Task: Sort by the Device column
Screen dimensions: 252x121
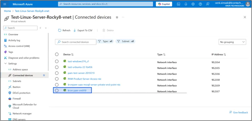Action: tap(68, 54)
